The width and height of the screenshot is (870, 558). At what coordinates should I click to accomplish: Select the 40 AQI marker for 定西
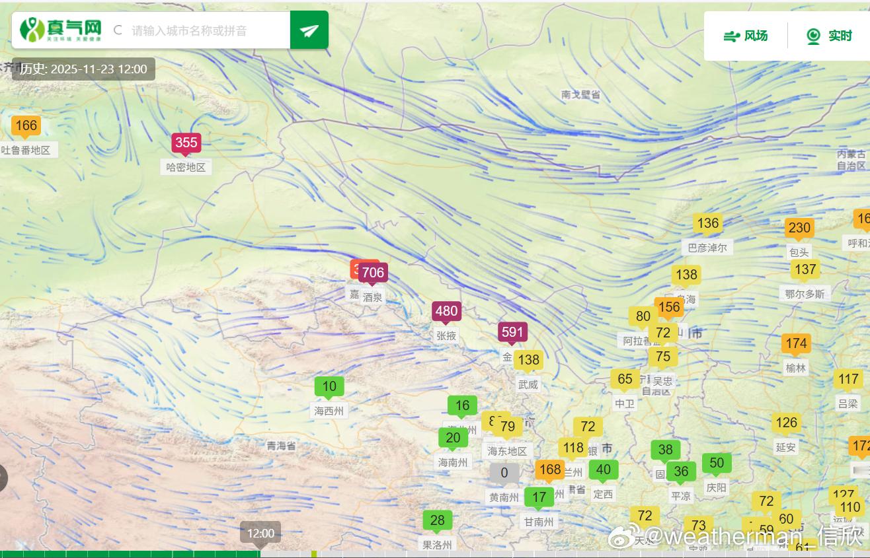click(604, 470)
